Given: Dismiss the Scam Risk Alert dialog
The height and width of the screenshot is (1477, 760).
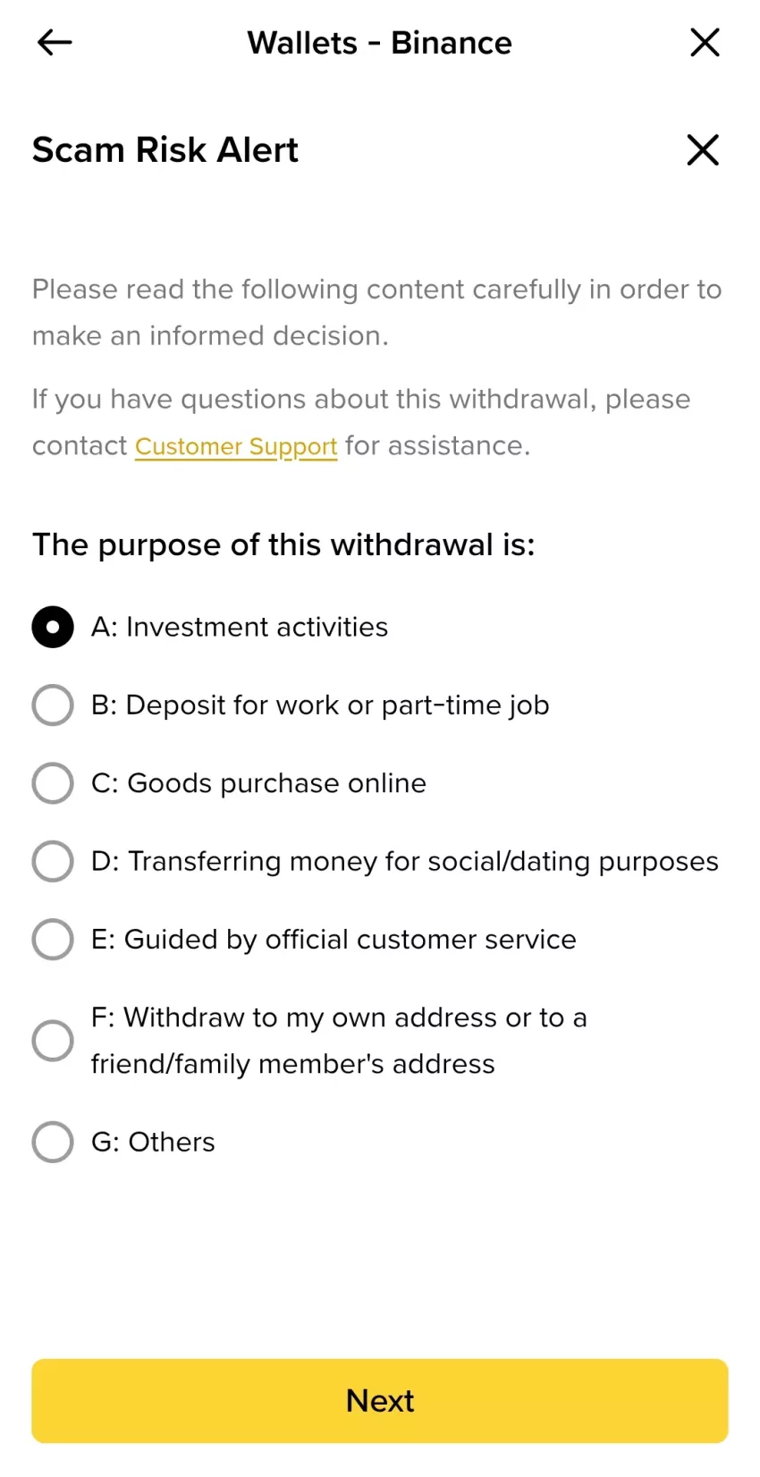Looking at the screenshot, I should pyautogui.click(x=703, y=149).
